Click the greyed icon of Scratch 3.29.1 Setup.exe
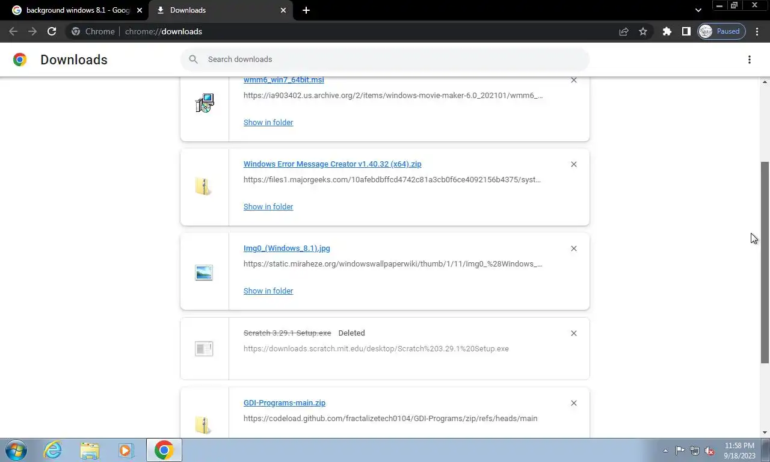Screen dimensions: 770x462 [204, 348]
